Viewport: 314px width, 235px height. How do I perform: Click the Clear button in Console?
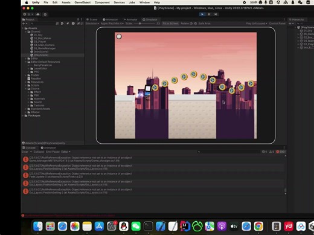tap(25, 152)
